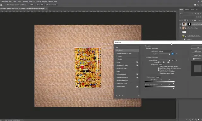Expand the Gruppe group in Layers panel
This screenshot has width=202, height=121.
[183, 39]
